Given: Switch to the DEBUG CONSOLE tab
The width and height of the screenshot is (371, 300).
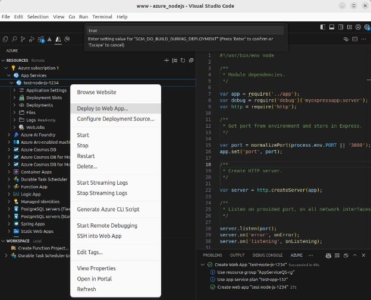Looking at the screenshot, I should pyautogui.click(x=268, y=255).
